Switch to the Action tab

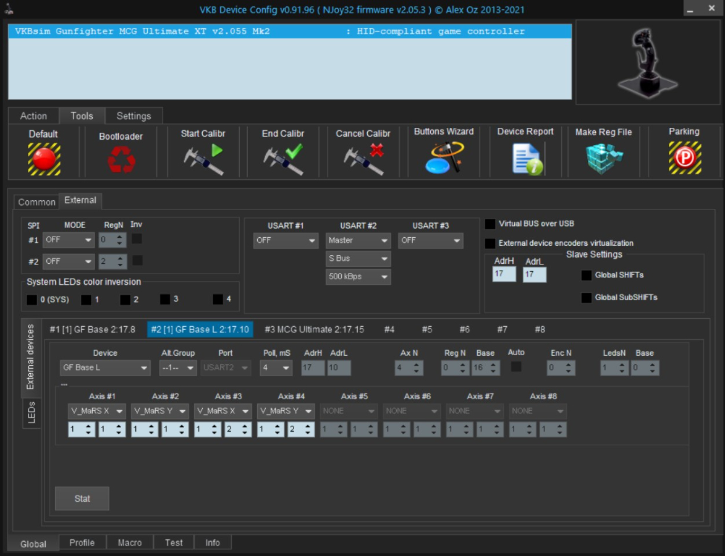click(33, 116)
